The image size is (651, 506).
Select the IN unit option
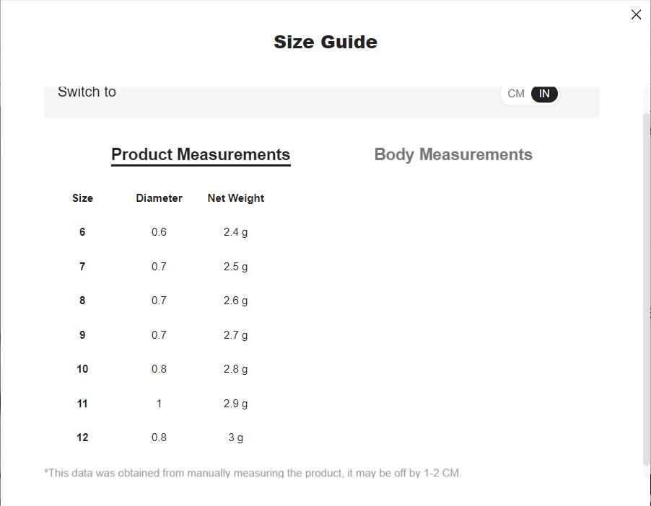(x=544, y=94)
